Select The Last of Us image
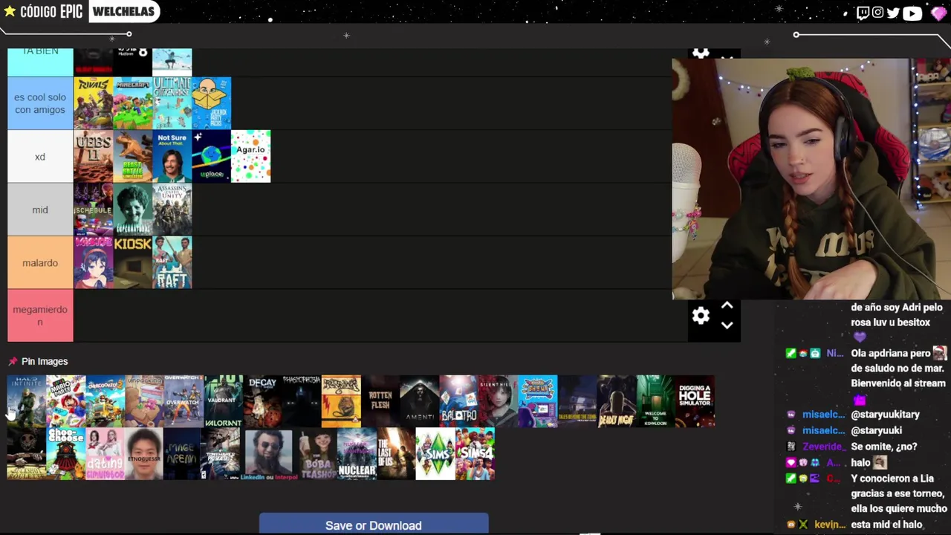The height and width of the screenshot is (535, 951). [396, 454]
